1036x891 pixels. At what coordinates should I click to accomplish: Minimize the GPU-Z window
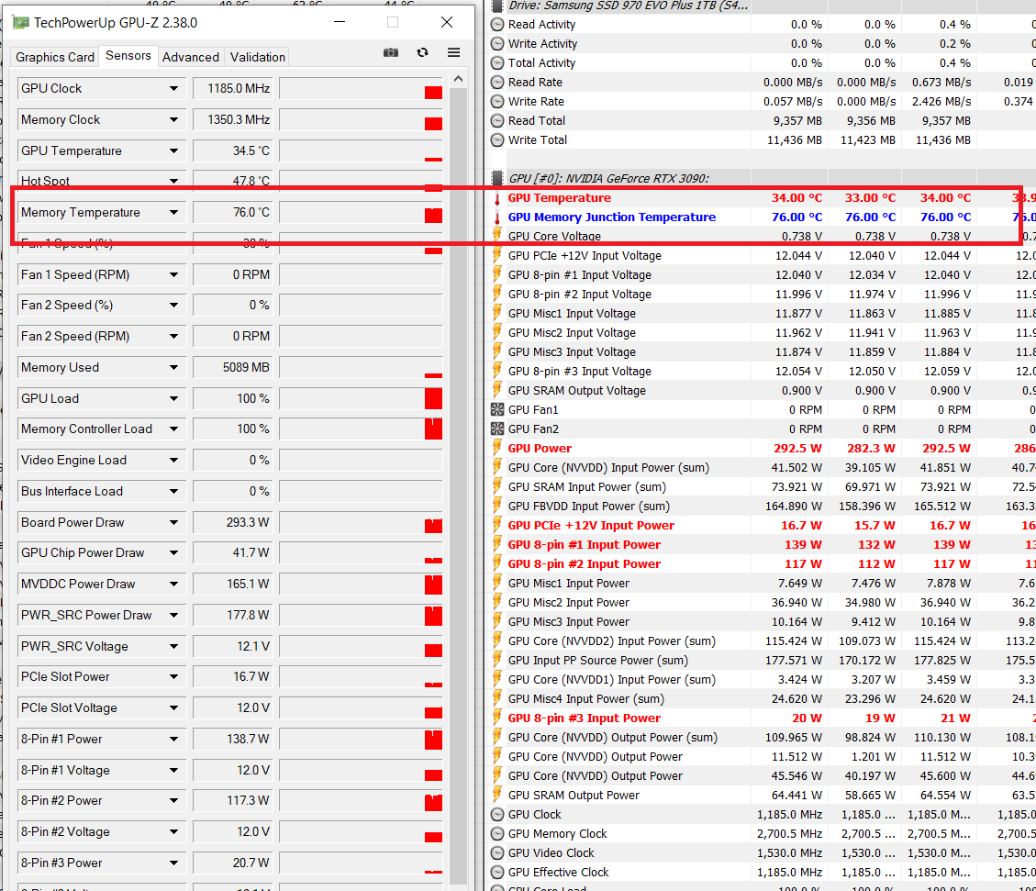pyautogui.click(x=340, y=22)
